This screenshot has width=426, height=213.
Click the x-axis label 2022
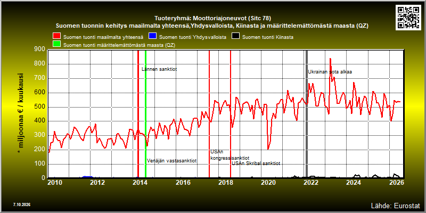(x=310, y=182)
